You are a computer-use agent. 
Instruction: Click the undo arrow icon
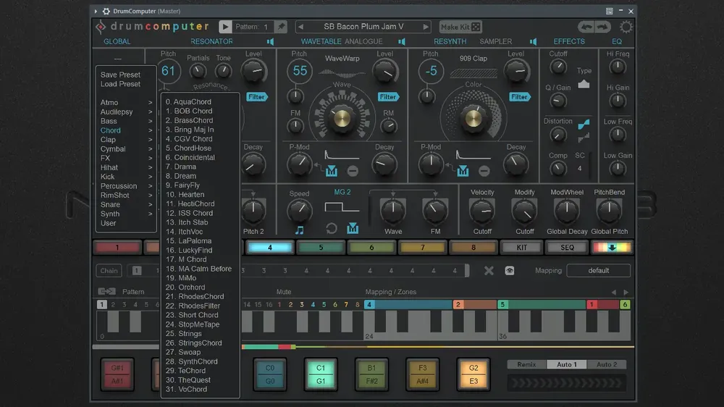click(586, 27)
